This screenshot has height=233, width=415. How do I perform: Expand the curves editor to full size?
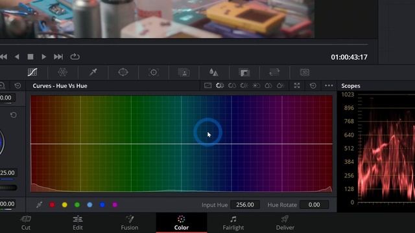click(x=297, y=85)
